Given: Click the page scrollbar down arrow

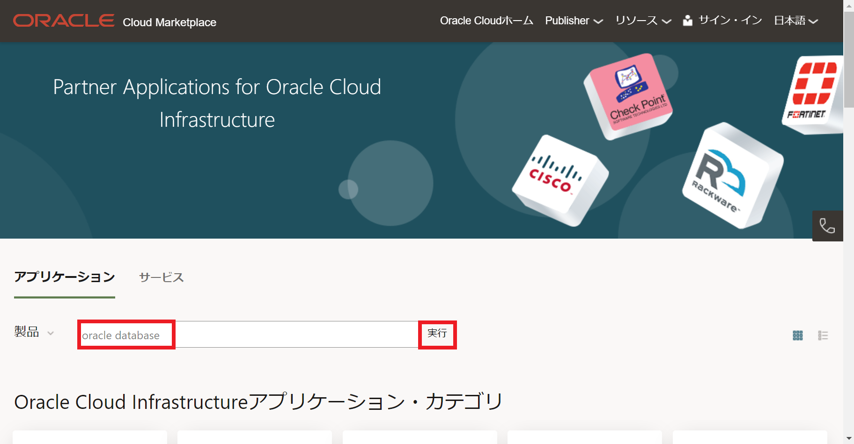Looking at the screenshot, I should click(x=849, y=438).
